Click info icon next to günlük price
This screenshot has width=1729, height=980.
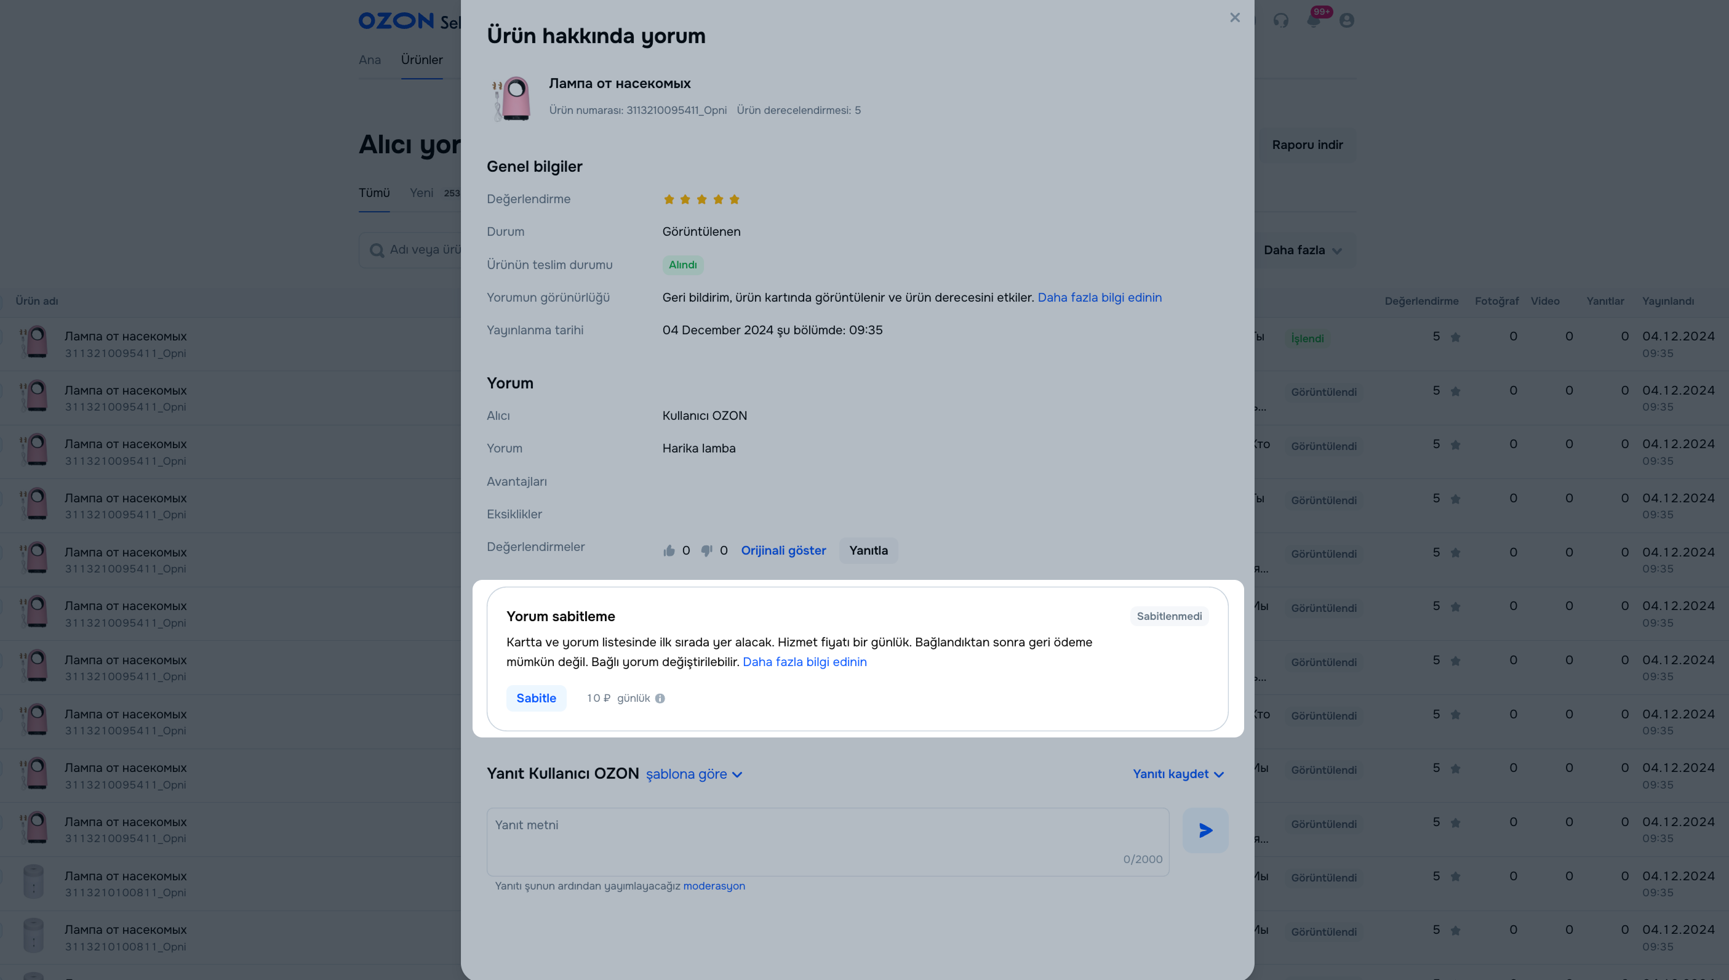tap(660, 699)
